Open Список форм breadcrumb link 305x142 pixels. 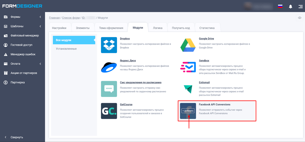[x=71, y=18]
